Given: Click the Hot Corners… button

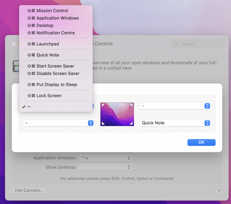Looking at the screenshot, I should coord(29,190).
